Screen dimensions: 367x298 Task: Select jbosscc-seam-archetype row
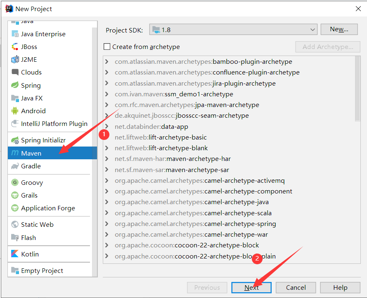[x=229, y=116]
